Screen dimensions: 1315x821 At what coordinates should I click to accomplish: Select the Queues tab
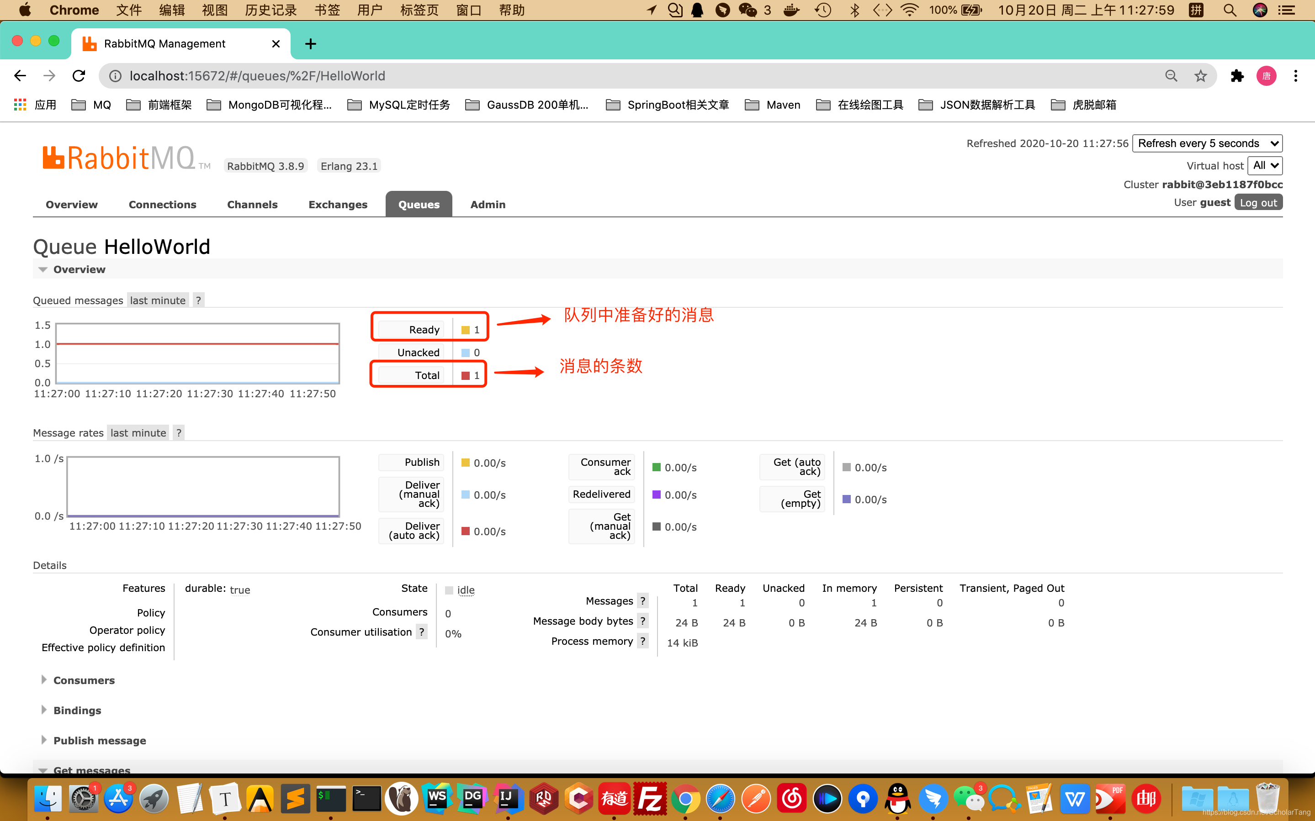[419, 204]
